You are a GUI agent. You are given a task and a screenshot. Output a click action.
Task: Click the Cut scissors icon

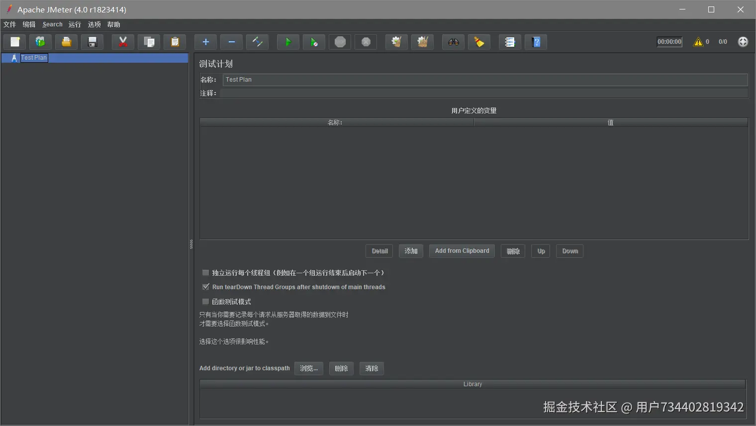coord(123,42)
